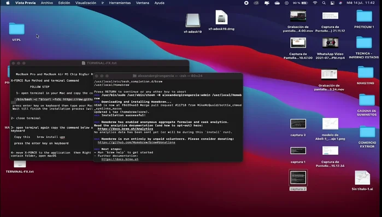Select Captura de Pantalla...) 21.11.12 file
This screenshot has height=217, width=382.
[x=330, y=16]
